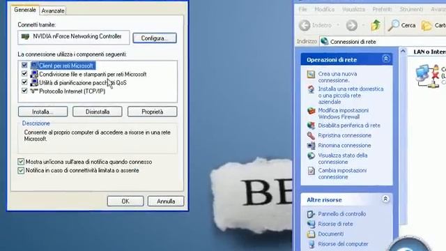The image size is (446, 251).
Task: Cancel dialog with Annulla button
Action: pyautogui.click(x=166, y=201)
